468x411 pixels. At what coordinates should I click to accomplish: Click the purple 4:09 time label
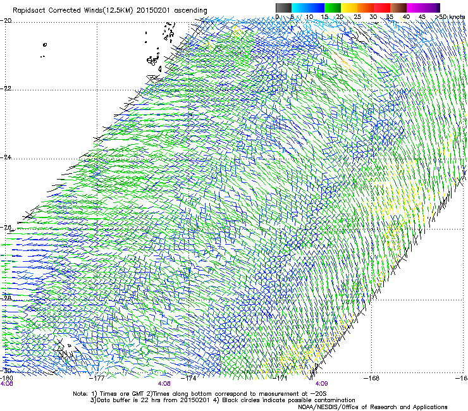pyautogui.click(x=321, y=384)
